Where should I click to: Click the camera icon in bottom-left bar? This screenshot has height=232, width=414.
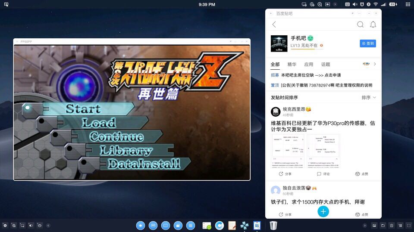click(x=5, y=226)
